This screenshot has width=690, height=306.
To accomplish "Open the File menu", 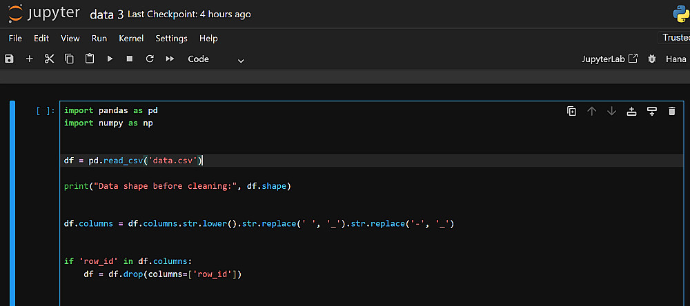I will pos(16,39).
